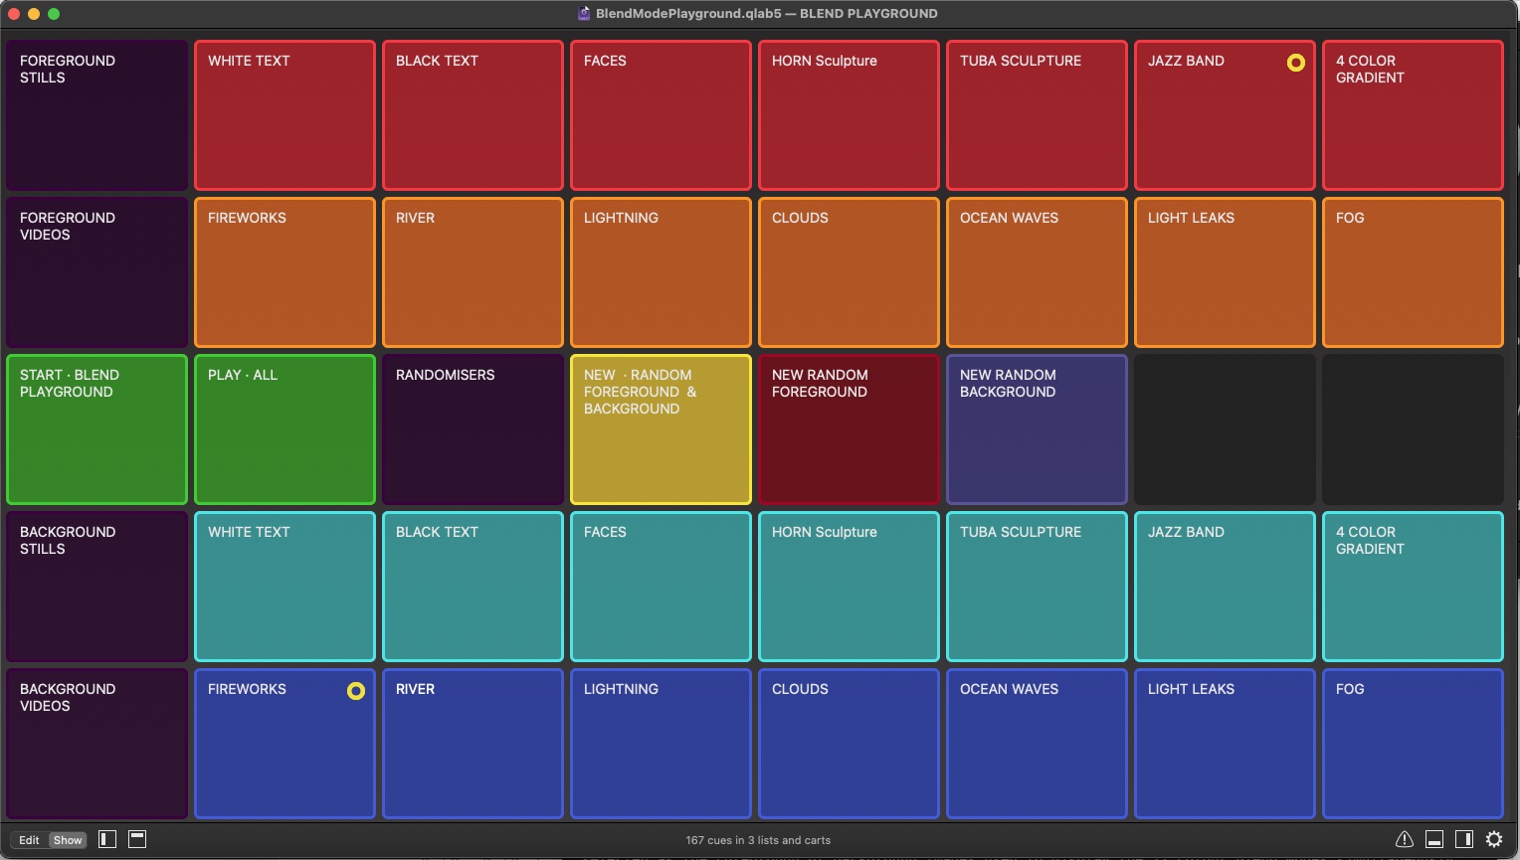Select the teal TUBA SCULPTURE background cue

tap(1036, 587)
